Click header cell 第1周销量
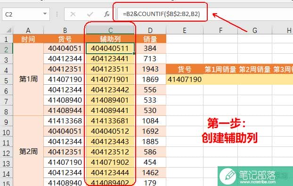The height and width of the screenshot is (186, 293). point(220,69)
